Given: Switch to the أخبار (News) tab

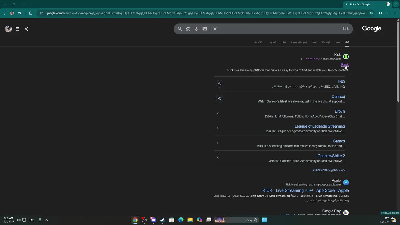Looking at the screenshot, I should 314,42.
